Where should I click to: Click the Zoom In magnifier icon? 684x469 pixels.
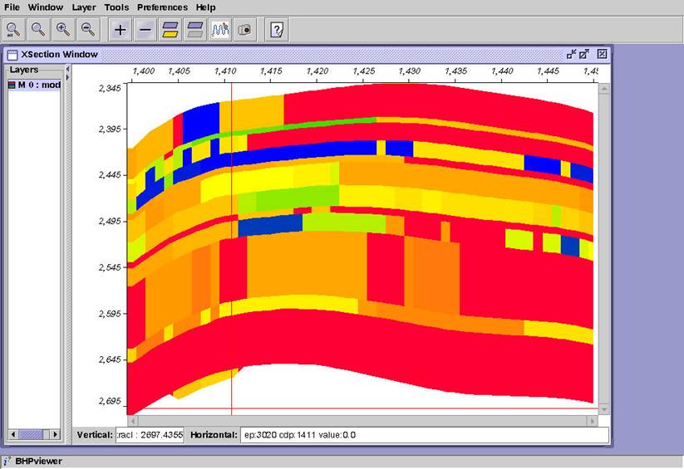pyautogui.click(x=63, y=30)
